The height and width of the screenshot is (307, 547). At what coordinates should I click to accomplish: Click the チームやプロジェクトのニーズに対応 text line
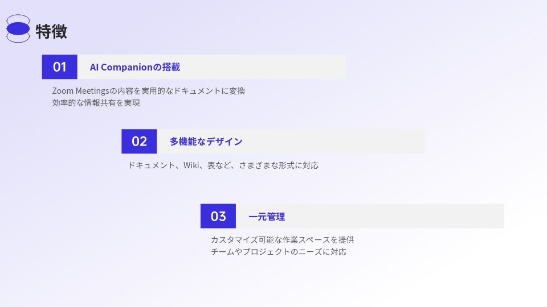click(279, 252)
